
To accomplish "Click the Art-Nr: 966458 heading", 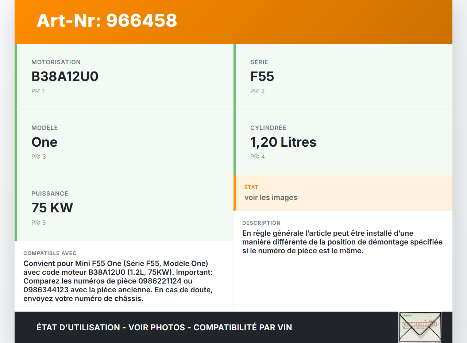I will (107, 20).
